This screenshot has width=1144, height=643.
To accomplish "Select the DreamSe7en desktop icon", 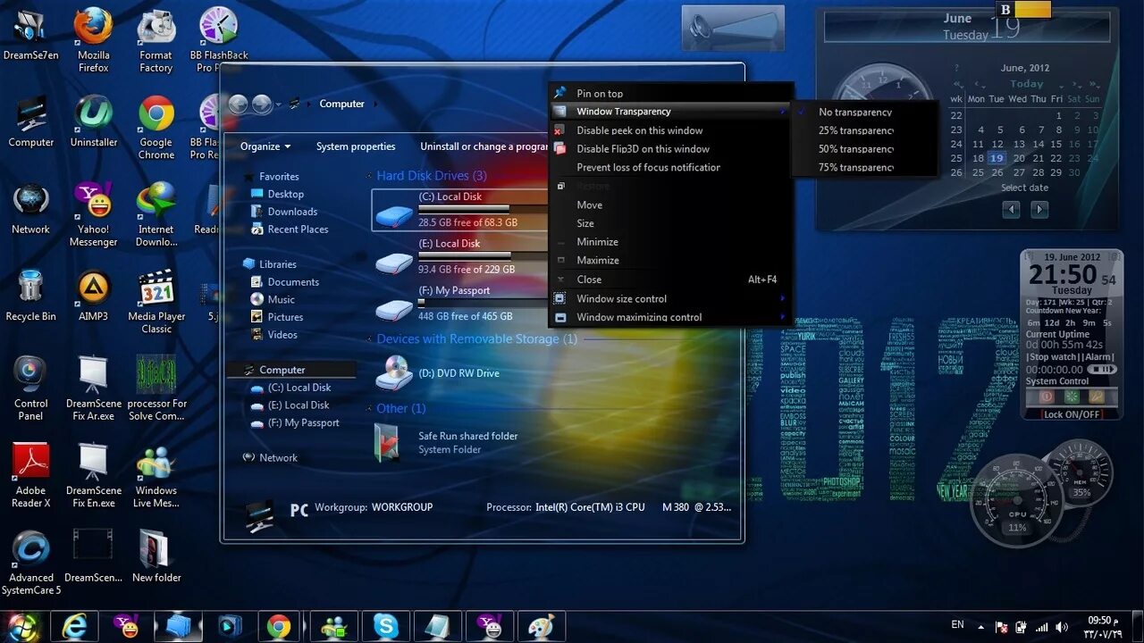I will [x=30, y=36].
